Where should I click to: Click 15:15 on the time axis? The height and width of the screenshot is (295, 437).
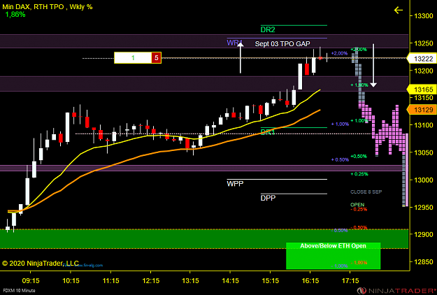click(x=271, y=280)
